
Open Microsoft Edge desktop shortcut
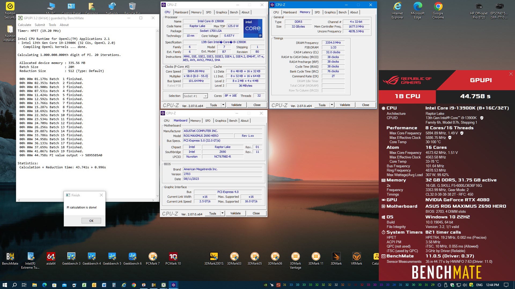(418, 11)
